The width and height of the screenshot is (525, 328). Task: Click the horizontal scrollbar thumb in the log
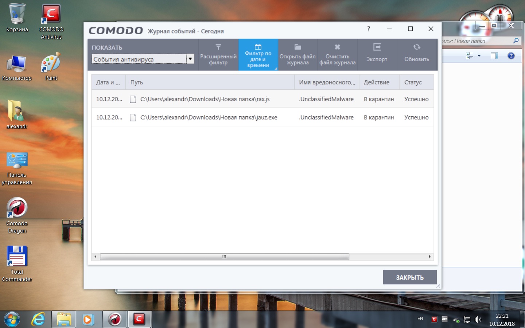(x=224, y=257)
